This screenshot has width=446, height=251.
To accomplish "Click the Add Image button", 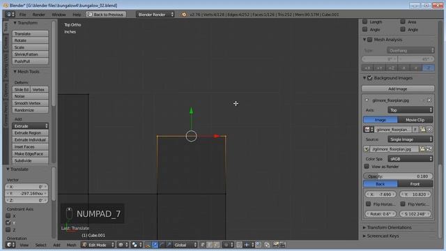I will pos(398,89).
